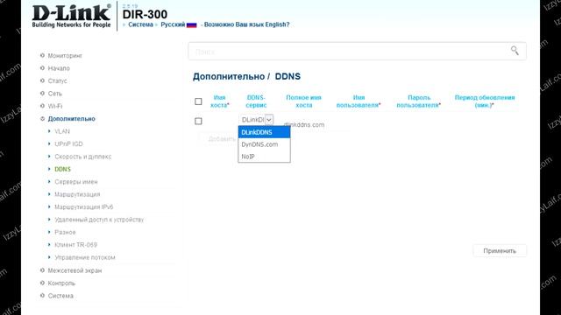Viewport: 561px width, 315px height.
Task: Open Клиент TR-069 submenu item
Action: pos(75,245)
